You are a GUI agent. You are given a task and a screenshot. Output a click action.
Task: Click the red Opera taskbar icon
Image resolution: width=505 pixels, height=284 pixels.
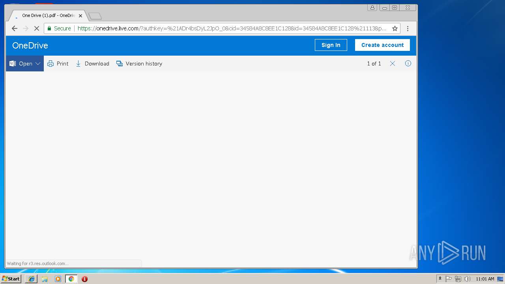coord(84,279)
